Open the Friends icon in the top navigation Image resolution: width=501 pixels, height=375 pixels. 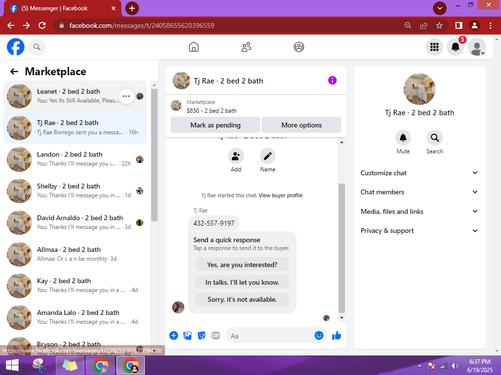pyautogui.click(x=246, y=47)
